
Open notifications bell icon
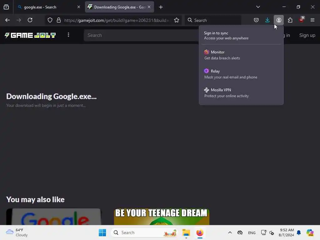coord(299,232)
